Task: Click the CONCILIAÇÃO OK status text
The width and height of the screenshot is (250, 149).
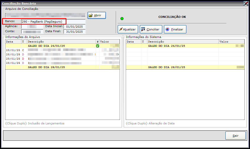Action: coord(172,17)
